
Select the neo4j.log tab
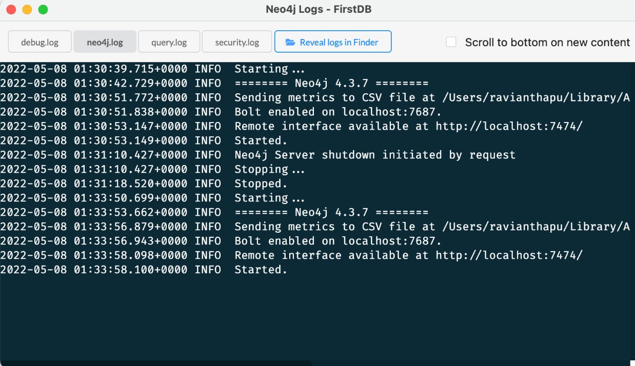pos(105,42)
